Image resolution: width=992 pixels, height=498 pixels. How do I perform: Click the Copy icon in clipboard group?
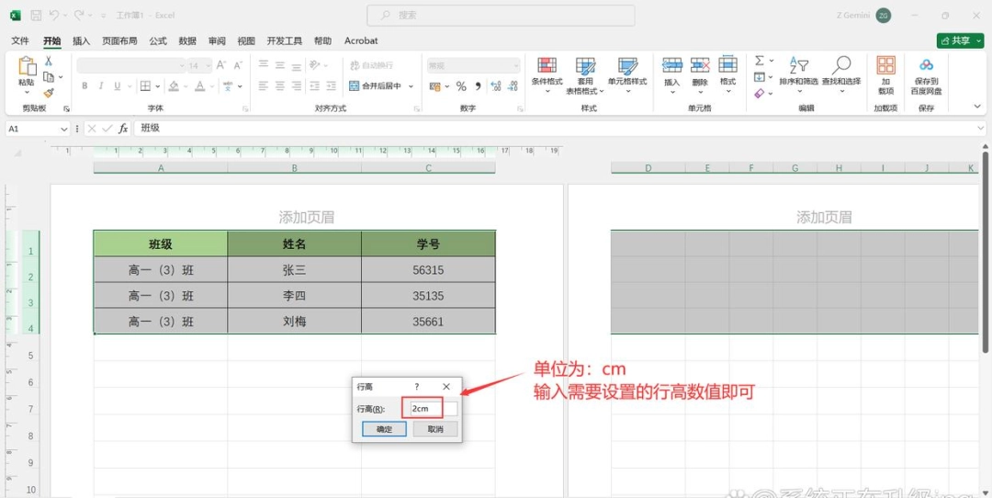coord(49,76)
